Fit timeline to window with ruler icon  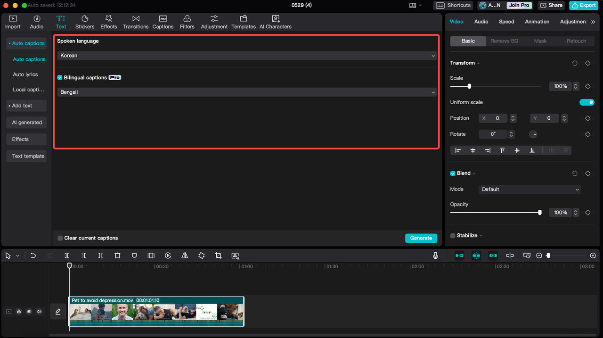pyautogui.click(x=527, y=256)
